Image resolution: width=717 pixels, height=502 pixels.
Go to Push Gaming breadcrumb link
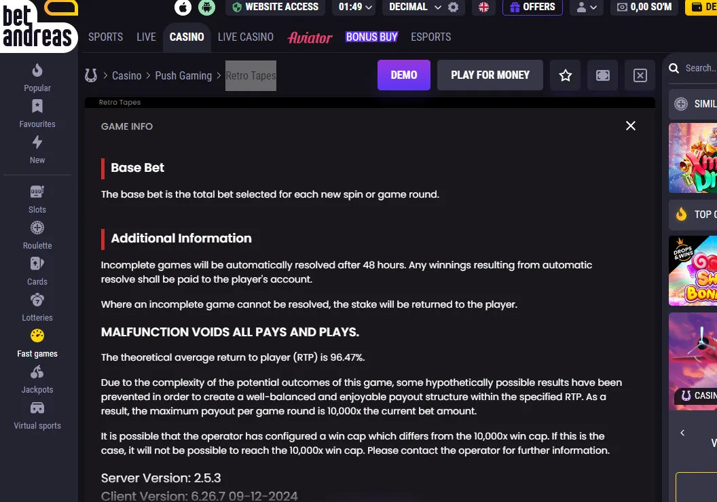coord(183,75)
